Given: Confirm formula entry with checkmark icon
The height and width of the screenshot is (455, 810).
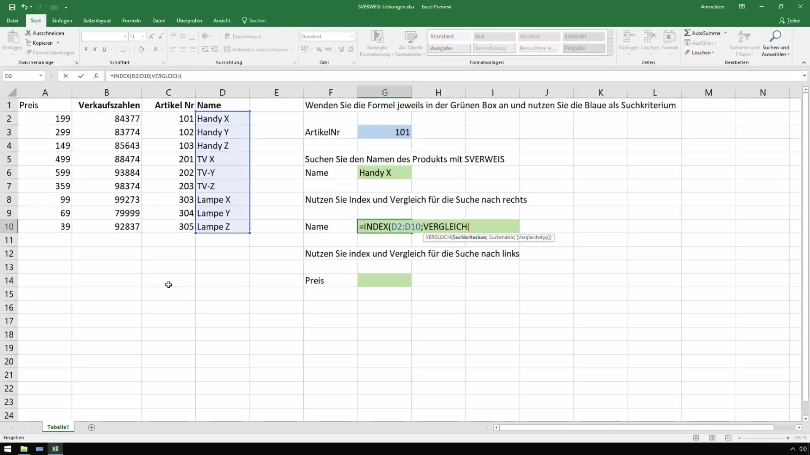Looking at the screenshot, I should 81,76.
